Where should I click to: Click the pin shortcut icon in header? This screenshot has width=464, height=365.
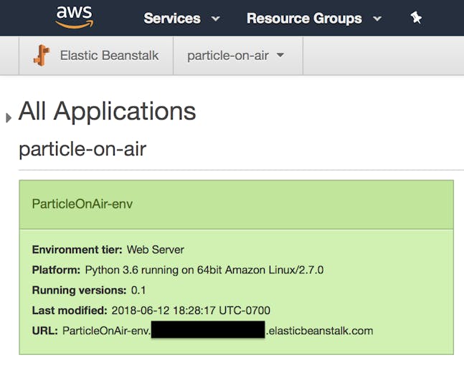[416, 18]
